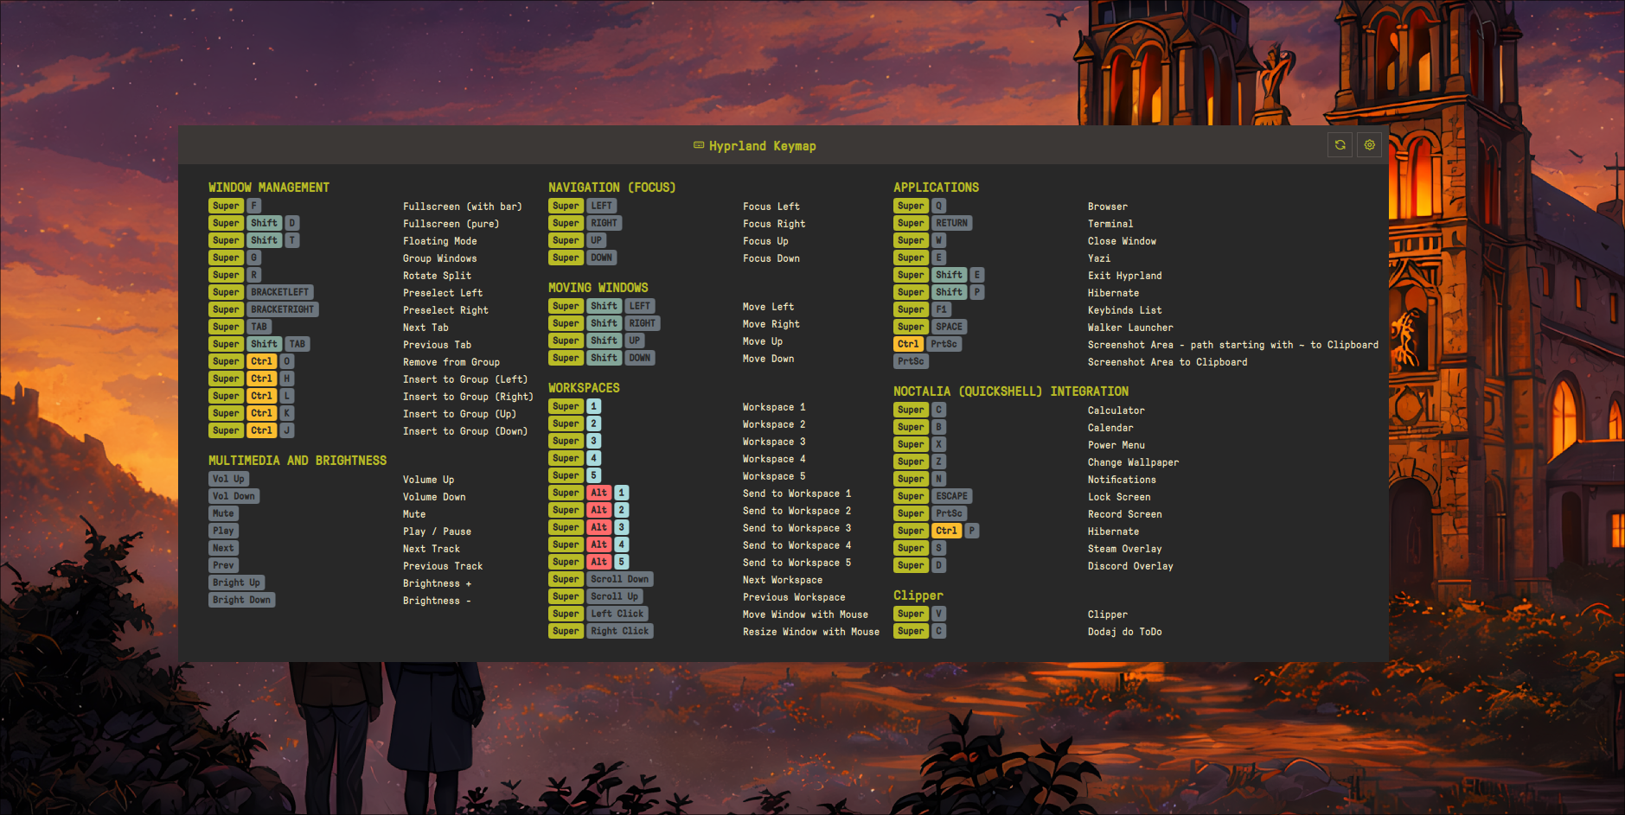Click the WINDOW MANAGEMENT section header
Viewport: 1625px width, 815px height.
pos(268,187)
